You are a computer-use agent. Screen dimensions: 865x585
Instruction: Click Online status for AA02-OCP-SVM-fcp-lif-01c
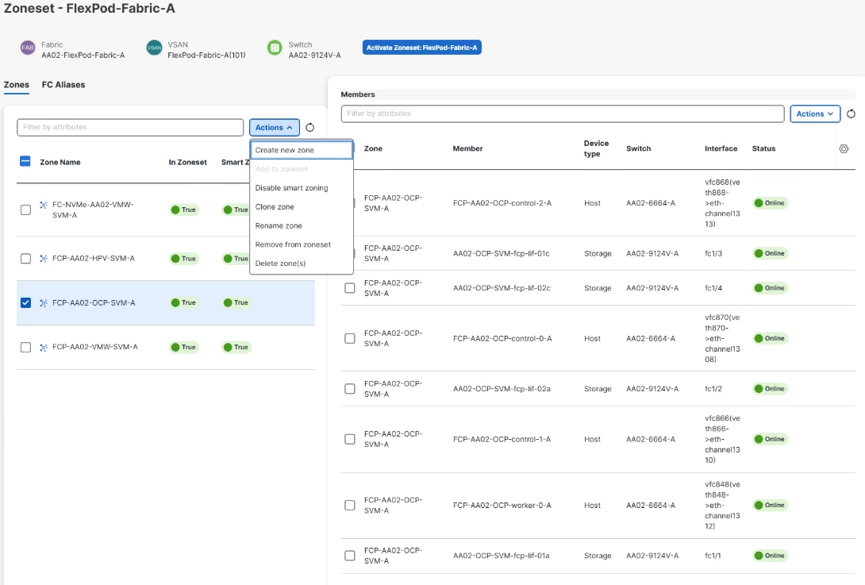tap(770, 253)
